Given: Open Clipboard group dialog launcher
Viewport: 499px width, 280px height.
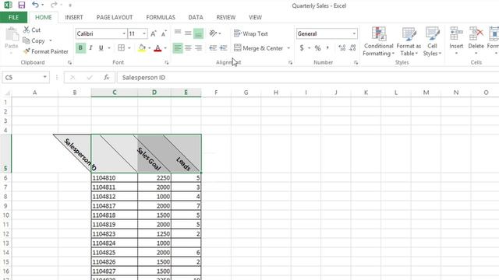Looking at the screenshot, I should pyautogui.click(x=69, y=63).
